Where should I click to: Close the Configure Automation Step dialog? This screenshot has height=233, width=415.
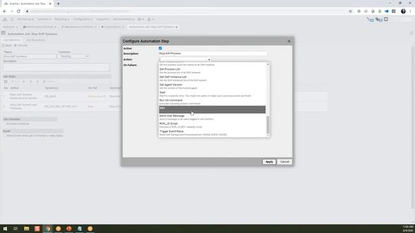point(289,41)
